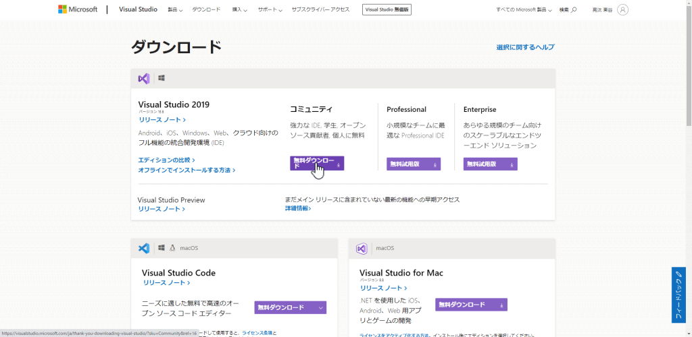Viewport: 692px width, 337px height.
Task: Click the Professional edition heading
Action: coord(406,110)
